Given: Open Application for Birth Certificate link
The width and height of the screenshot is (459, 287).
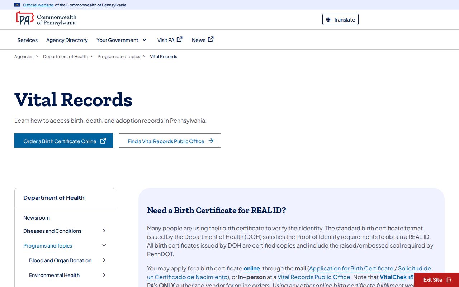Looking at the screenshot, I should (x=351, y=268).
